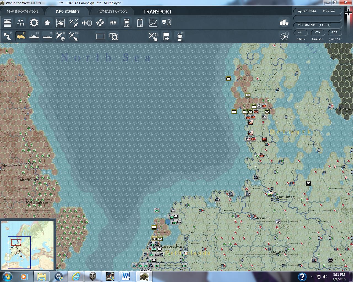
Task: Select the F1 move mode icon
Action: [7, 36]
